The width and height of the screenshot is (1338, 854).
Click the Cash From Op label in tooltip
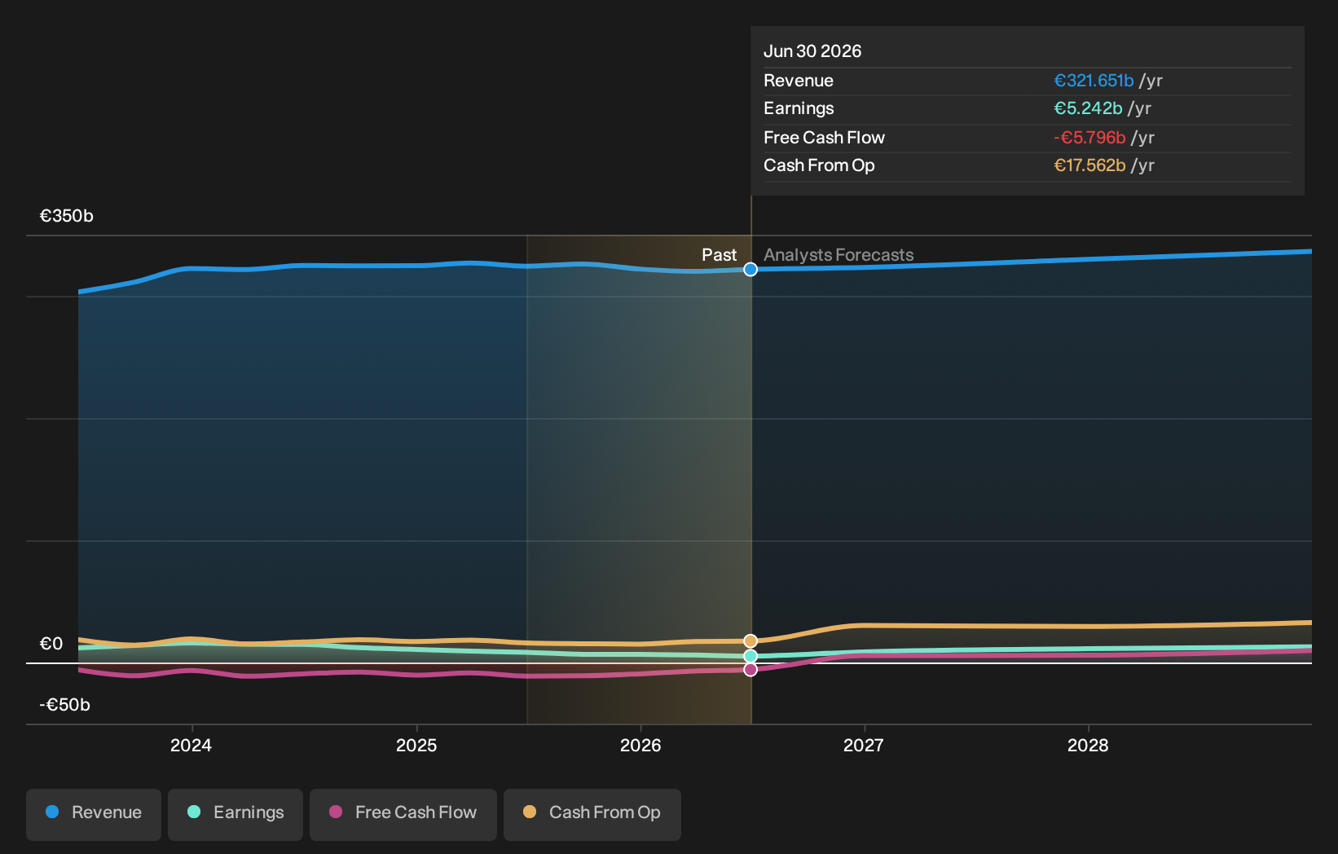819,165
